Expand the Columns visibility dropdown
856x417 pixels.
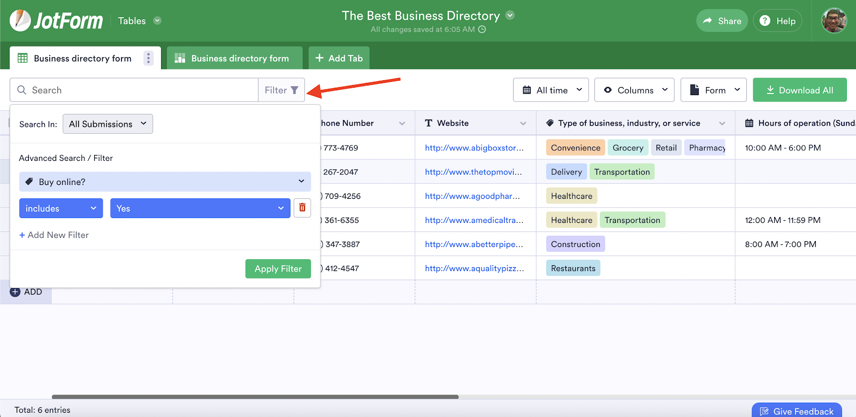pos(635,90)
